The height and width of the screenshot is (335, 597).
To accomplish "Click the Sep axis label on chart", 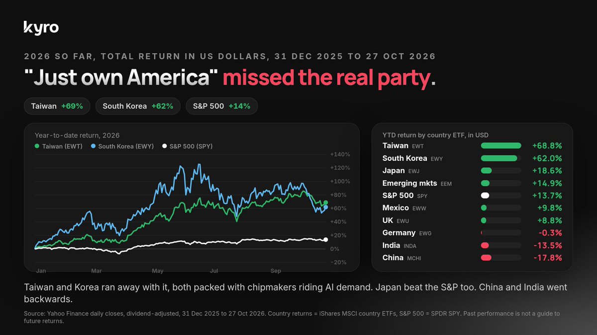I will (276, 271).
